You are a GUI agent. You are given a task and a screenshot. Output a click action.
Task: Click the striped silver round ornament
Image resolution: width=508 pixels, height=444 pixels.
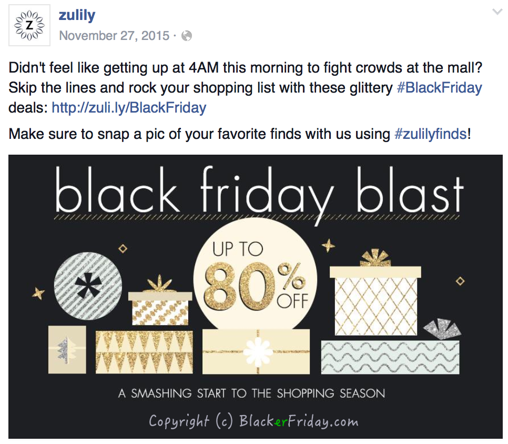click(88, 286)
